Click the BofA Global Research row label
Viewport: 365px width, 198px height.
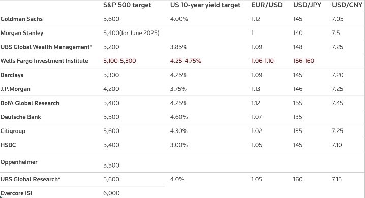click(29, 103)
